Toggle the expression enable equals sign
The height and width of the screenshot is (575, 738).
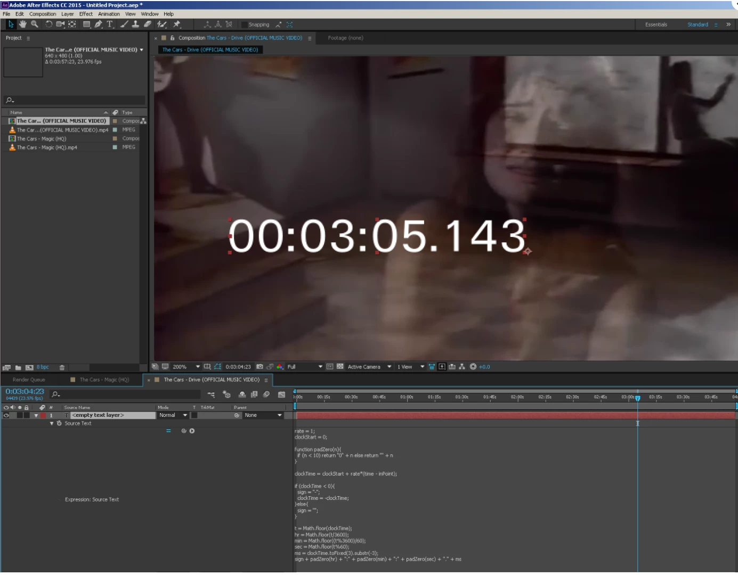click(168, 431)
